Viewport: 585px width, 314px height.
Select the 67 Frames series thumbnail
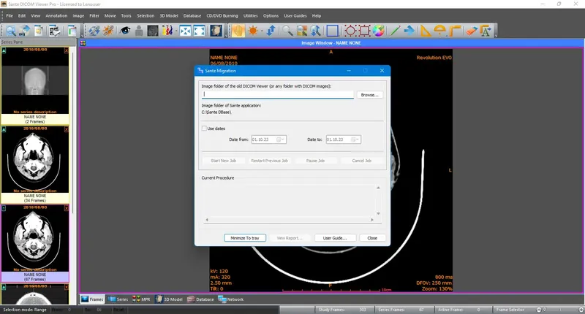pos(35,244)
